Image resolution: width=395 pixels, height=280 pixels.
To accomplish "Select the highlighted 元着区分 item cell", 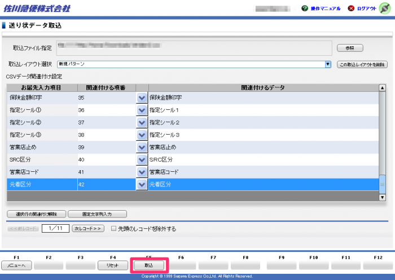I will tap(42, 184).
